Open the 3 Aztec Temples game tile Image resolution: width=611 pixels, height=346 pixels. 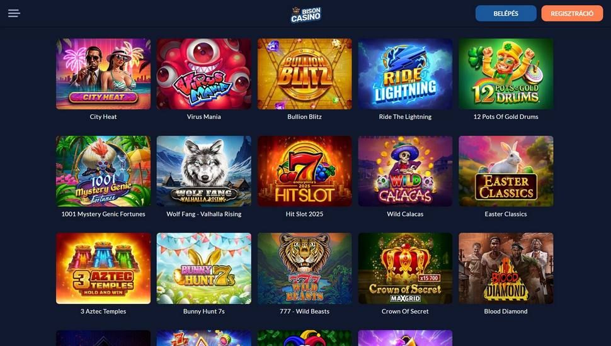tap(103, 268)
